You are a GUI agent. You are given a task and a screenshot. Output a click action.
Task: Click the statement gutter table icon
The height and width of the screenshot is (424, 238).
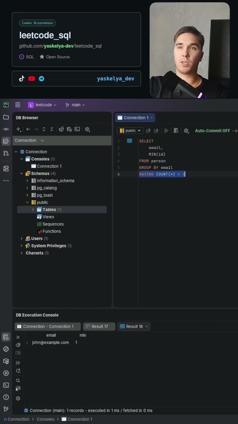pos(129,141)
